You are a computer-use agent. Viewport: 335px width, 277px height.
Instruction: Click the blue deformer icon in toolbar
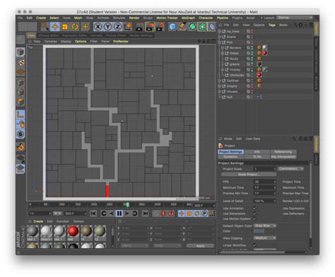(212, 27)
